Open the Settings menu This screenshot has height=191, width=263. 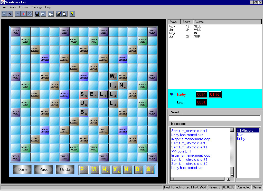[x=37, y=7]
